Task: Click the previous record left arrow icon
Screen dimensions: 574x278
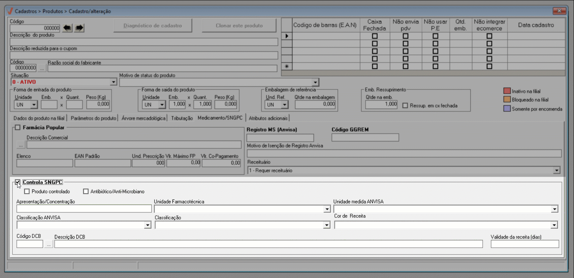Action: 67,28
